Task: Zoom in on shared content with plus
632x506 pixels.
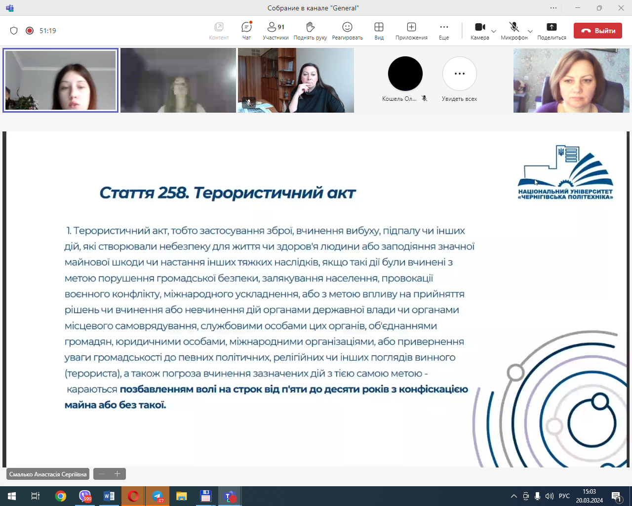Action: click(118, 474)
